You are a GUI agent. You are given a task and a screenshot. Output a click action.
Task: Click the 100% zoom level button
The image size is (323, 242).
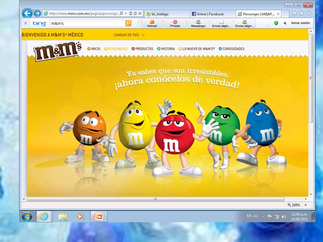pos(294,205)
